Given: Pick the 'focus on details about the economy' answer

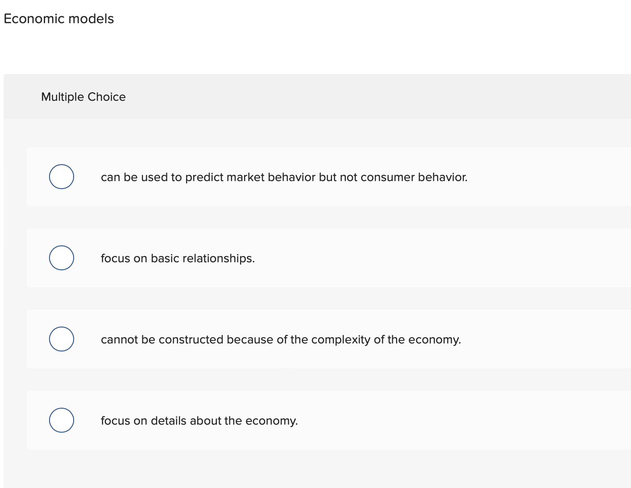Looking at the screenshot, I should pos(61,420).
